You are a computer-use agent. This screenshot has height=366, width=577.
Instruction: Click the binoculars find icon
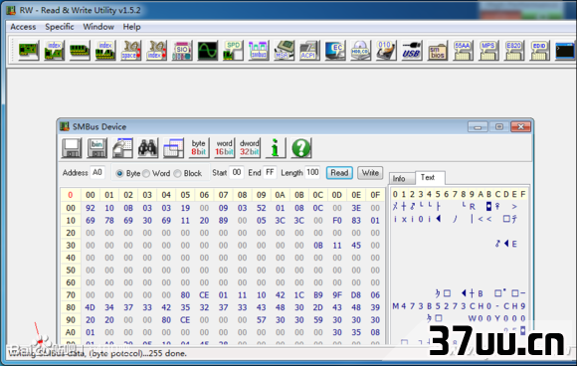tap(148, 148)
